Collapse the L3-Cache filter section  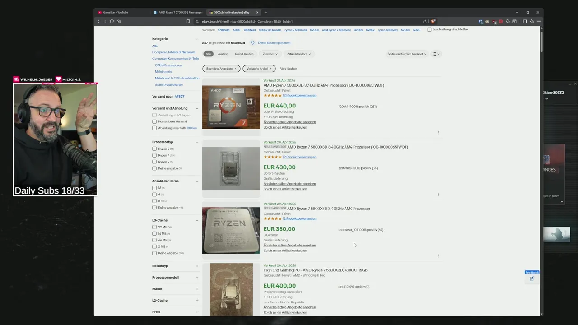pos(197,220)
